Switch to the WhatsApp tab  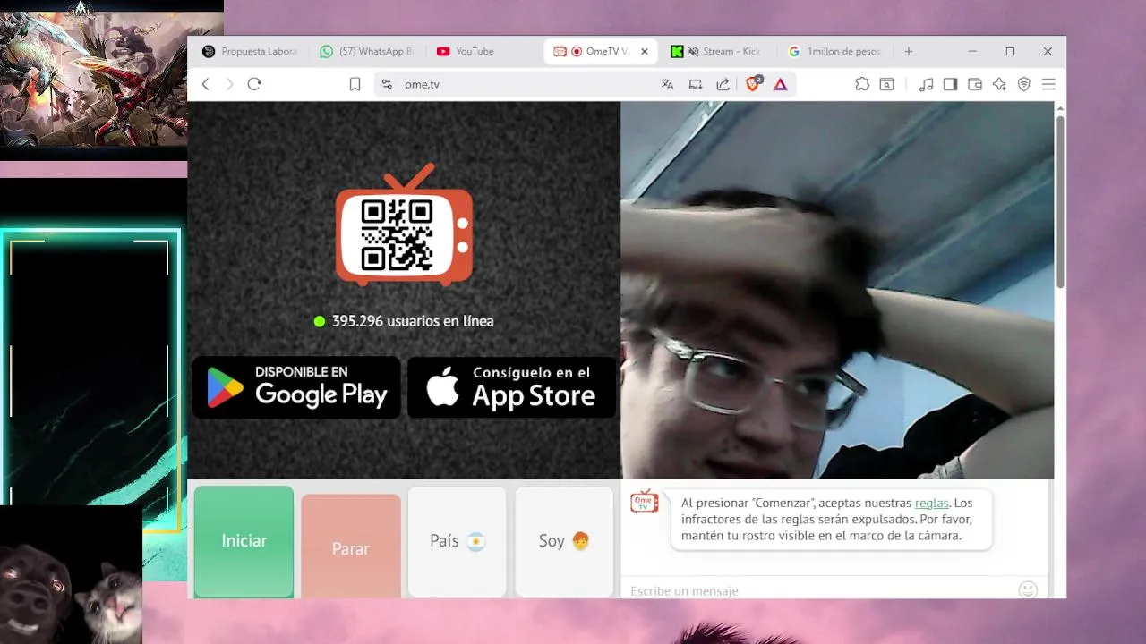pos(366,51)
